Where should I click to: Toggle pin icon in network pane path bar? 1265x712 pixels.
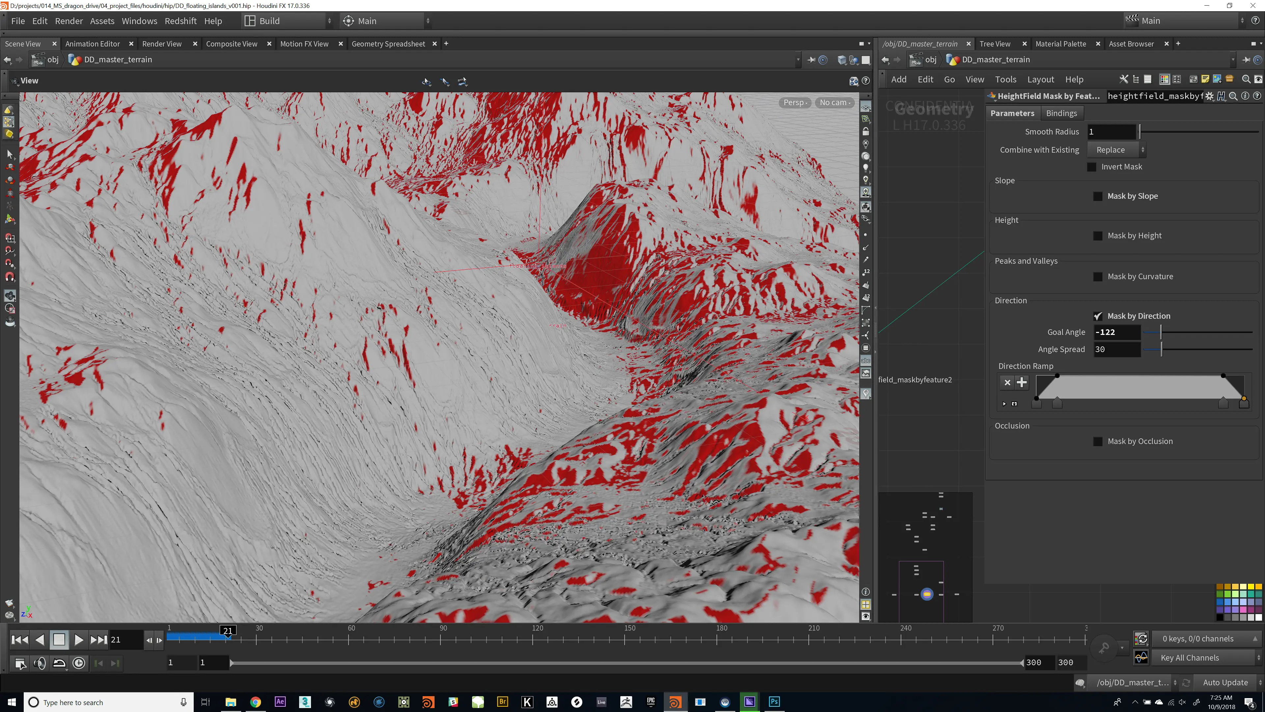click(1246, 60)
